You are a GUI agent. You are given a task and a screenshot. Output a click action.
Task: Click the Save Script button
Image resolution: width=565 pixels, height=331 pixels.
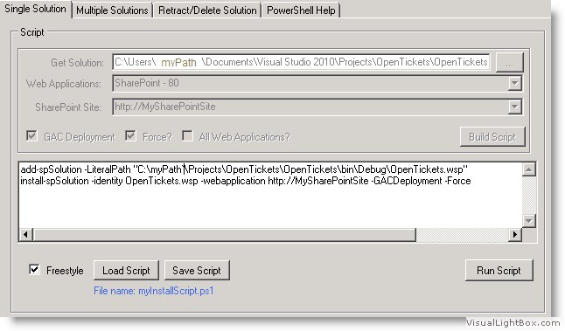(x=197, y=270)
